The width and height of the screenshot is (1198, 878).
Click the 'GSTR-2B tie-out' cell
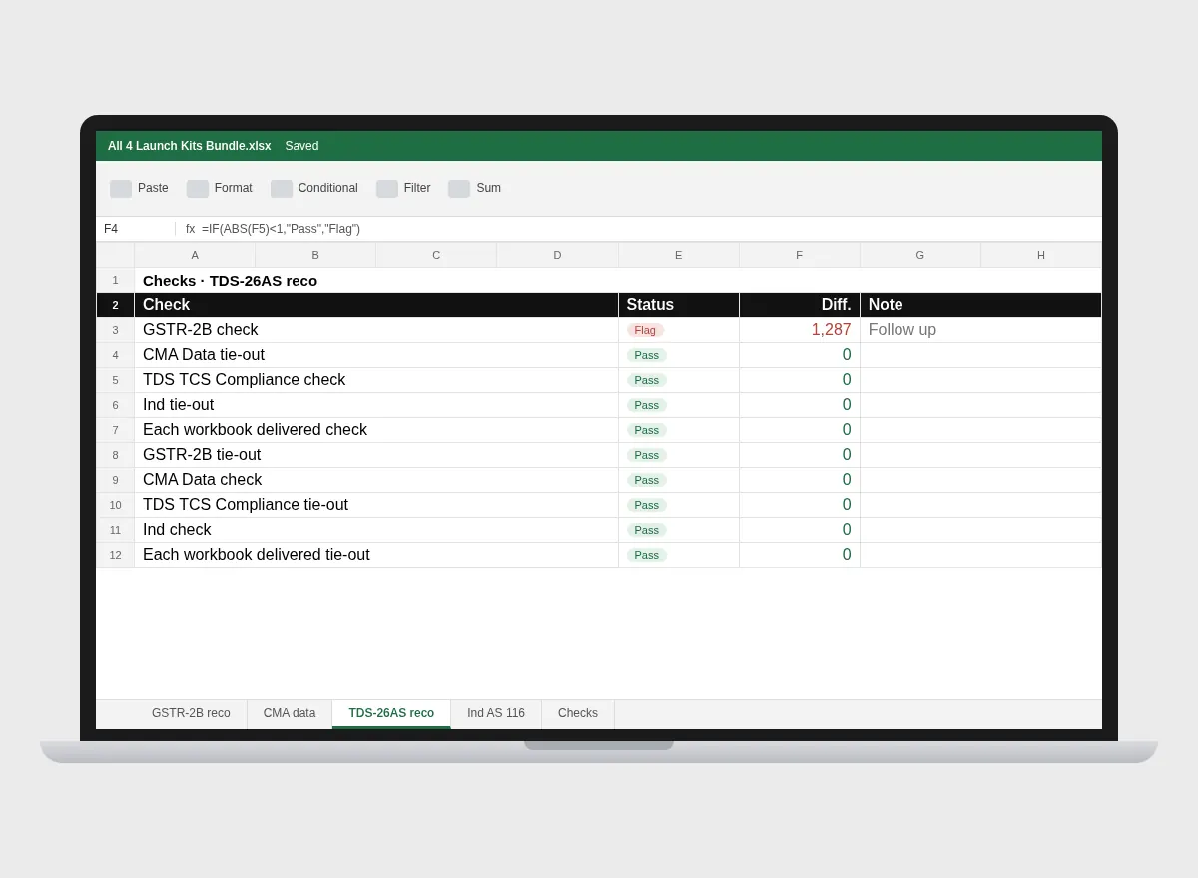376,455
